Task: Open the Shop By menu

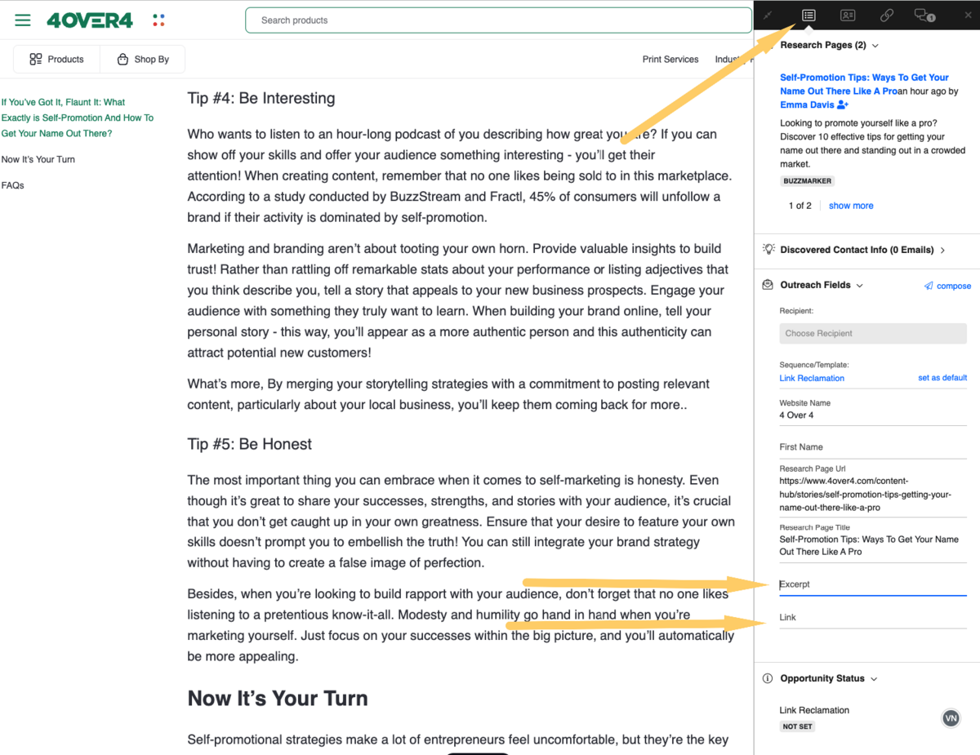Action: [x=142, y=59]
